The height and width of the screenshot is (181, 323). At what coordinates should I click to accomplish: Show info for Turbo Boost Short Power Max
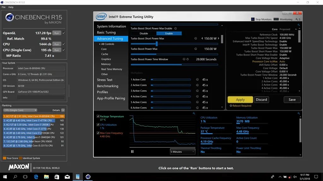196,38
